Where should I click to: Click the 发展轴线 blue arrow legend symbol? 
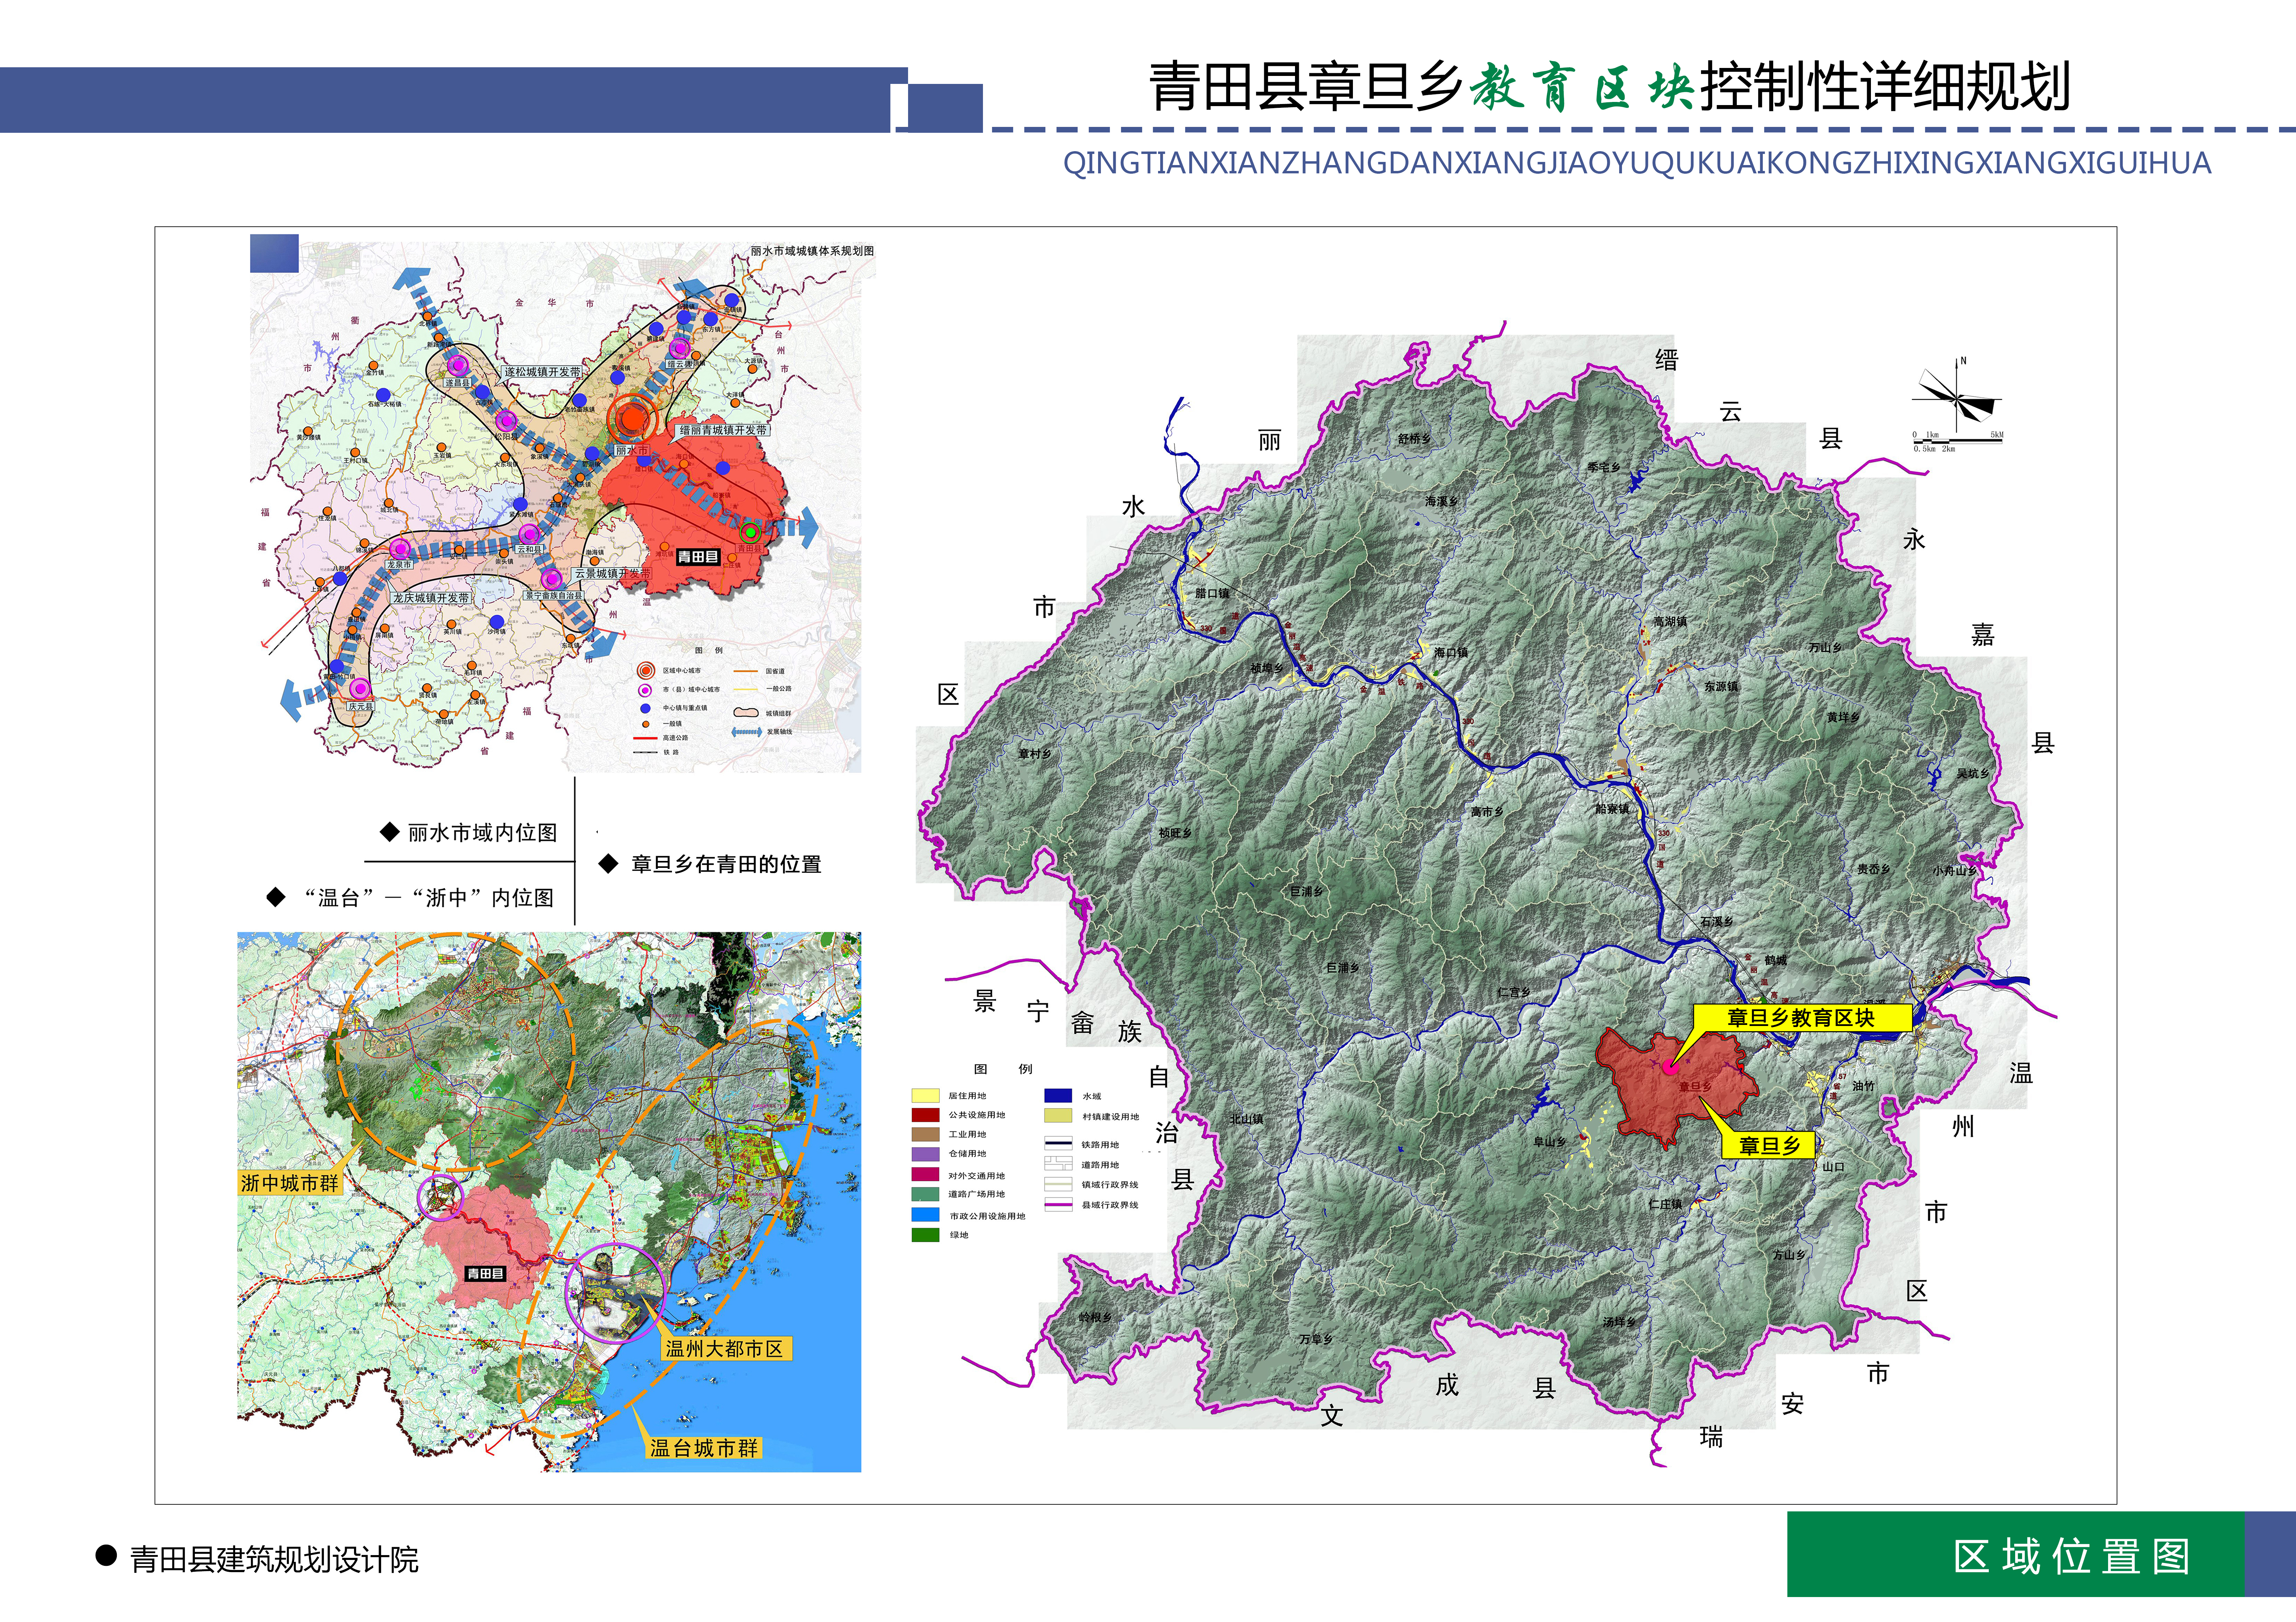click(x=747, y=732)
